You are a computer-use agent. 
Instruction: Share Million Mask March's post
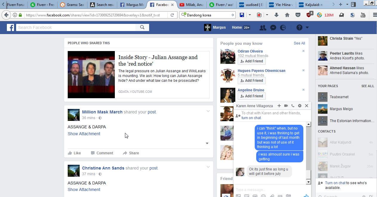click(x=131, y=153)
